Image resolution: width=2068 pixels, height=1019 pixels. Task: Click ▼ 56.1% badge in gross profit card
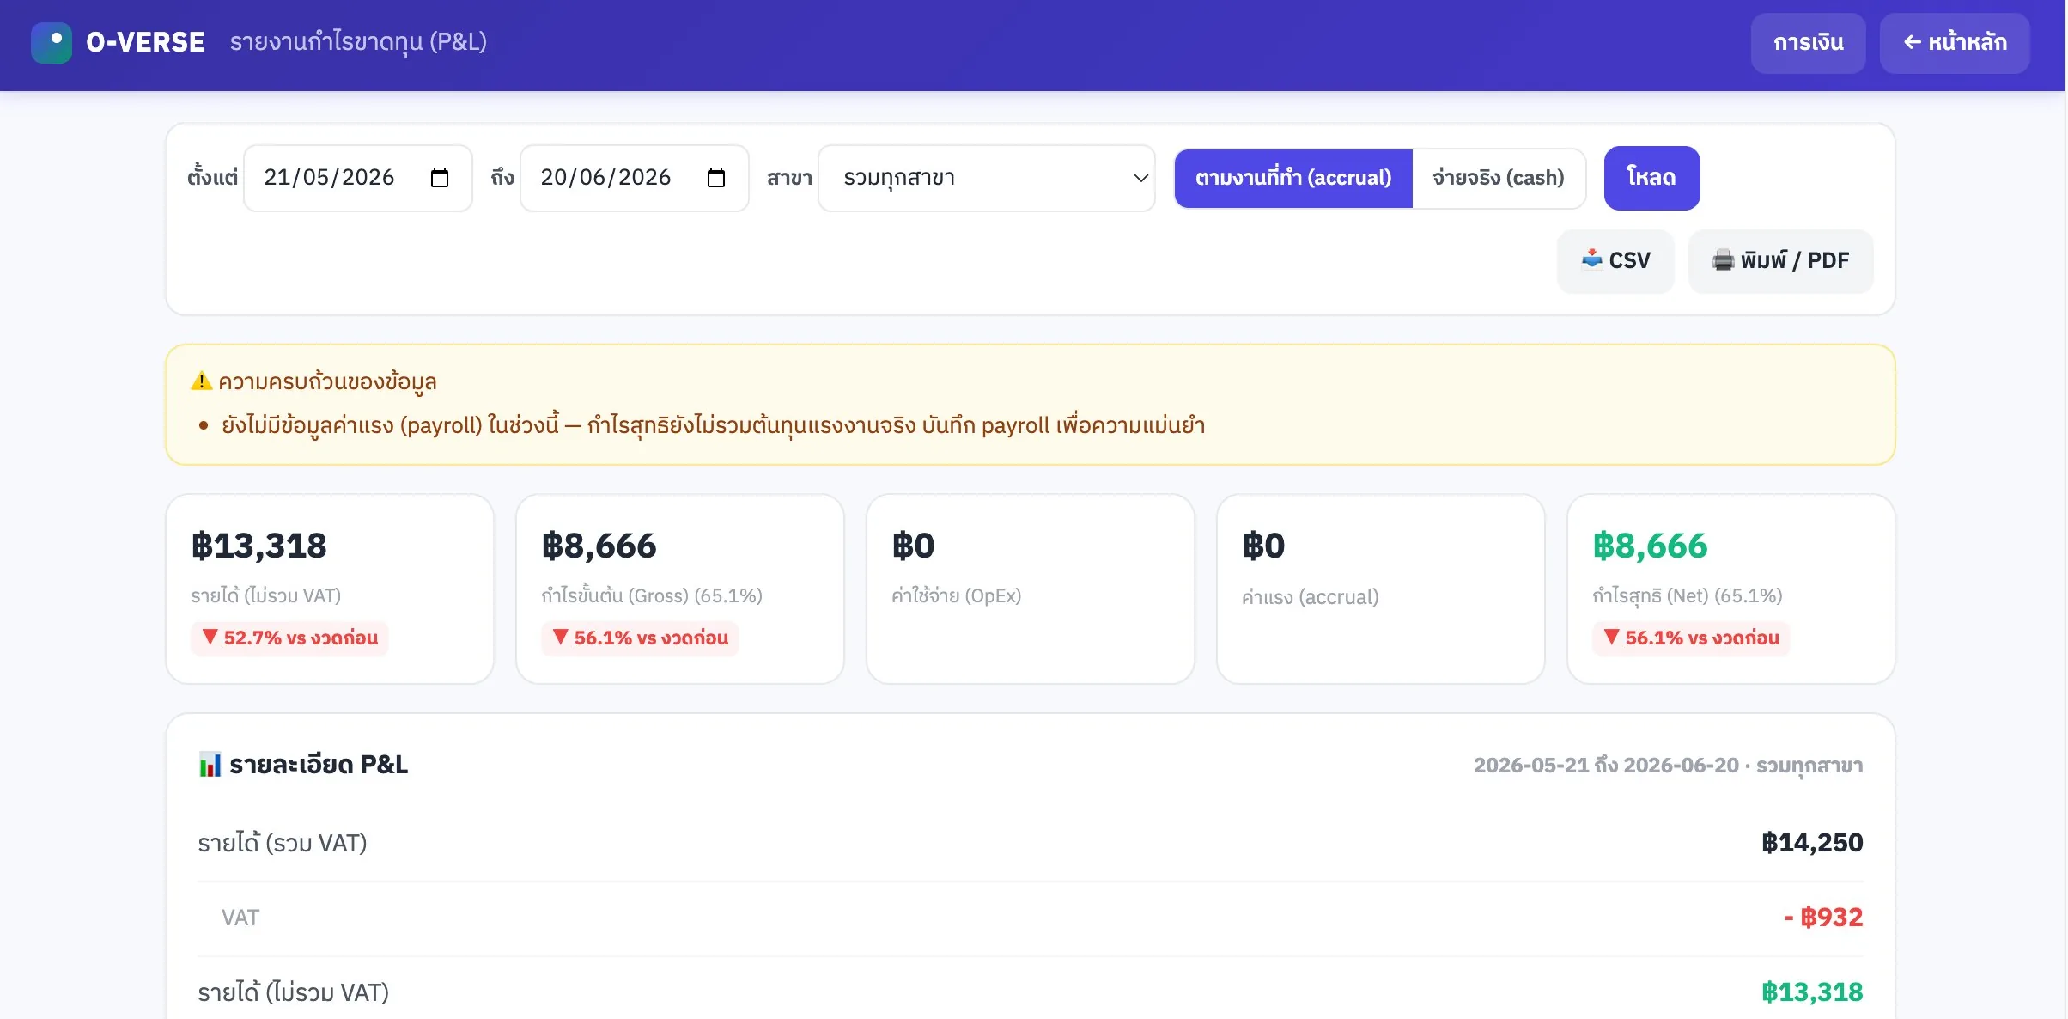[x=641, y=638]
